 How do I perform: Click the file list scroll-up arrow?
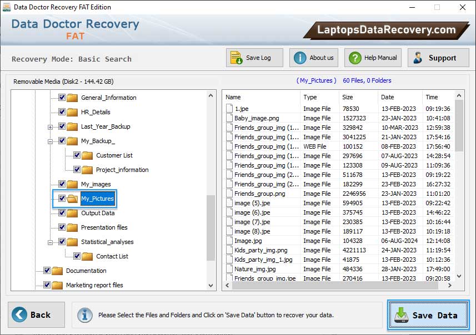tap(459, 96)
